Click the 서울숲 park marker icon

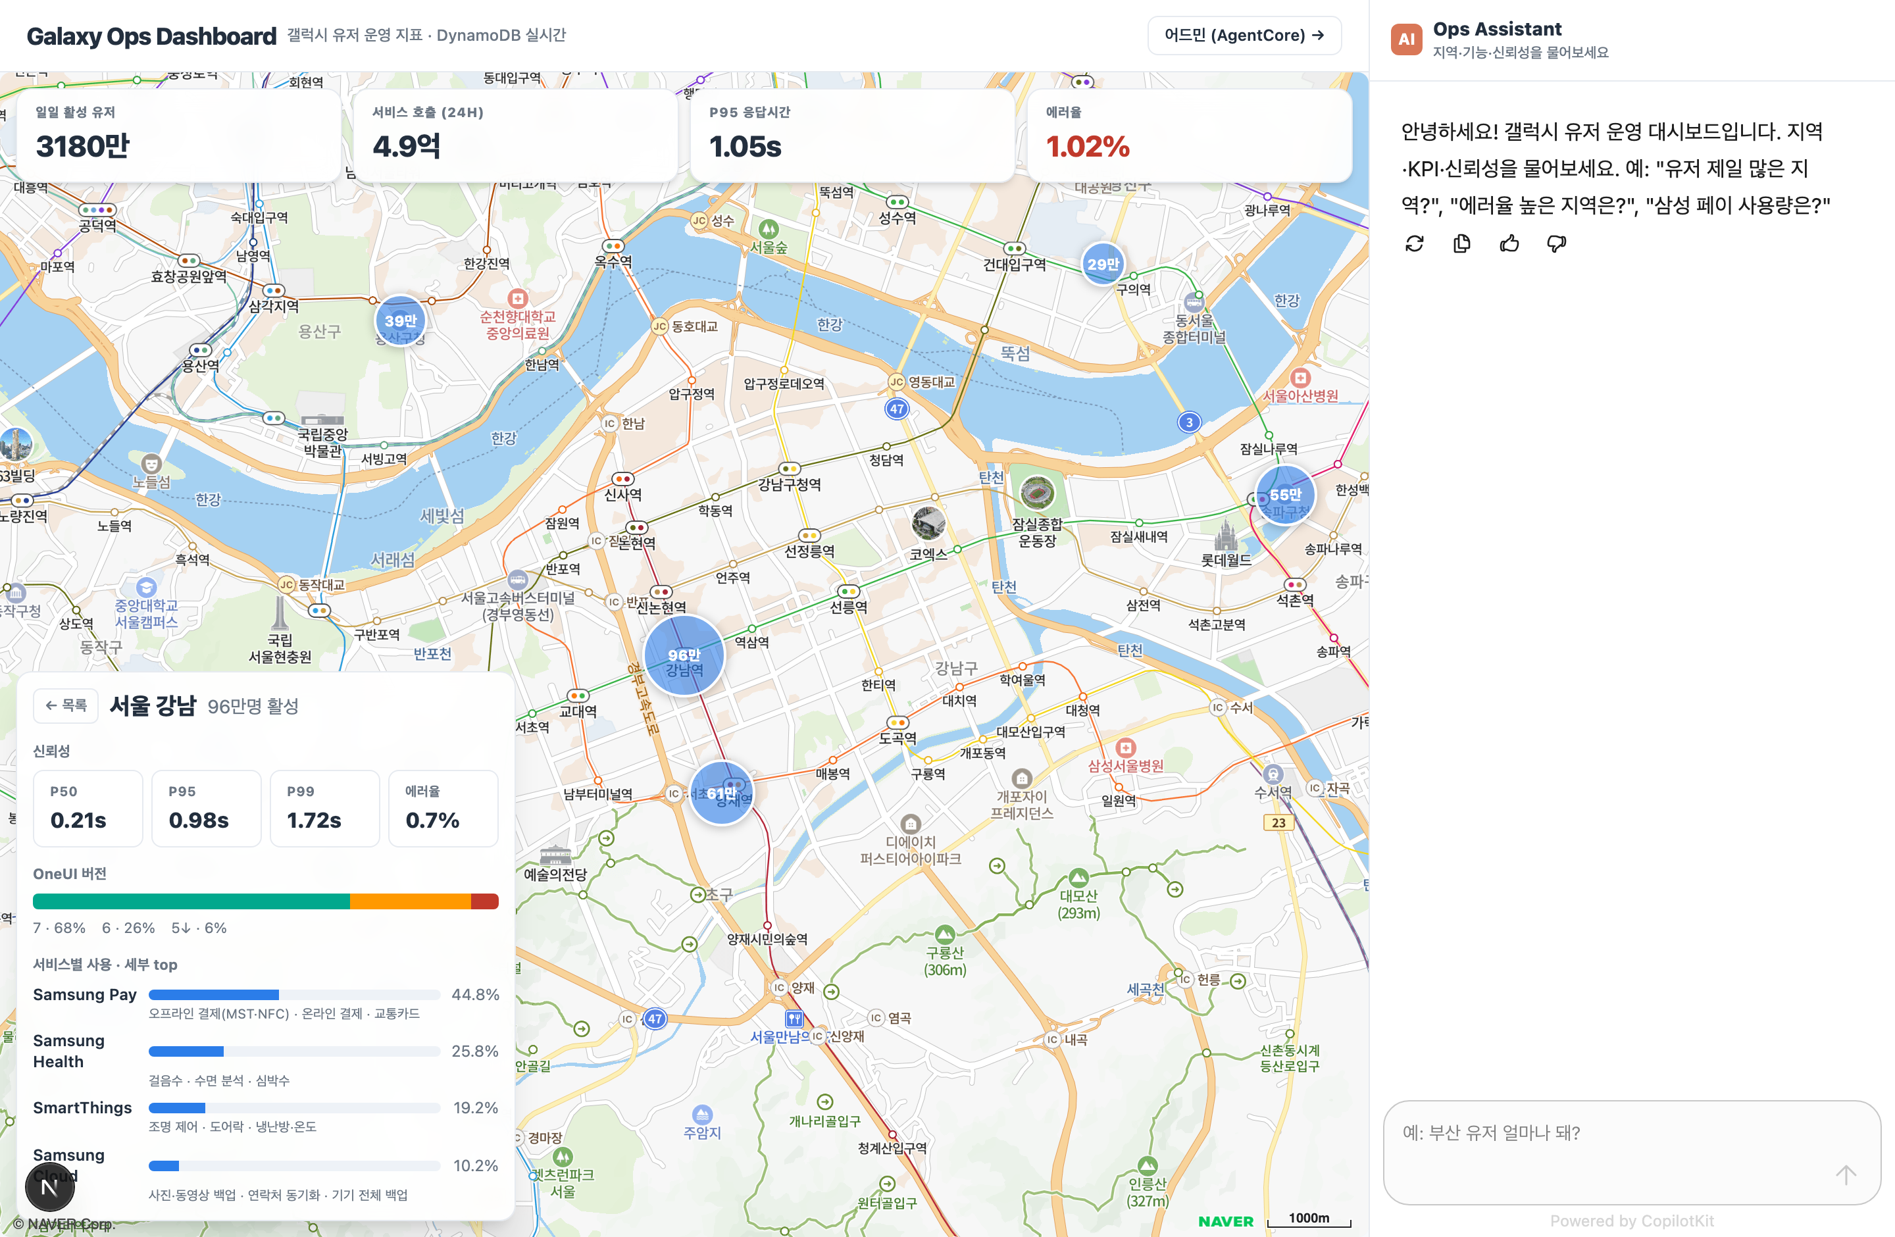(769, 230)
